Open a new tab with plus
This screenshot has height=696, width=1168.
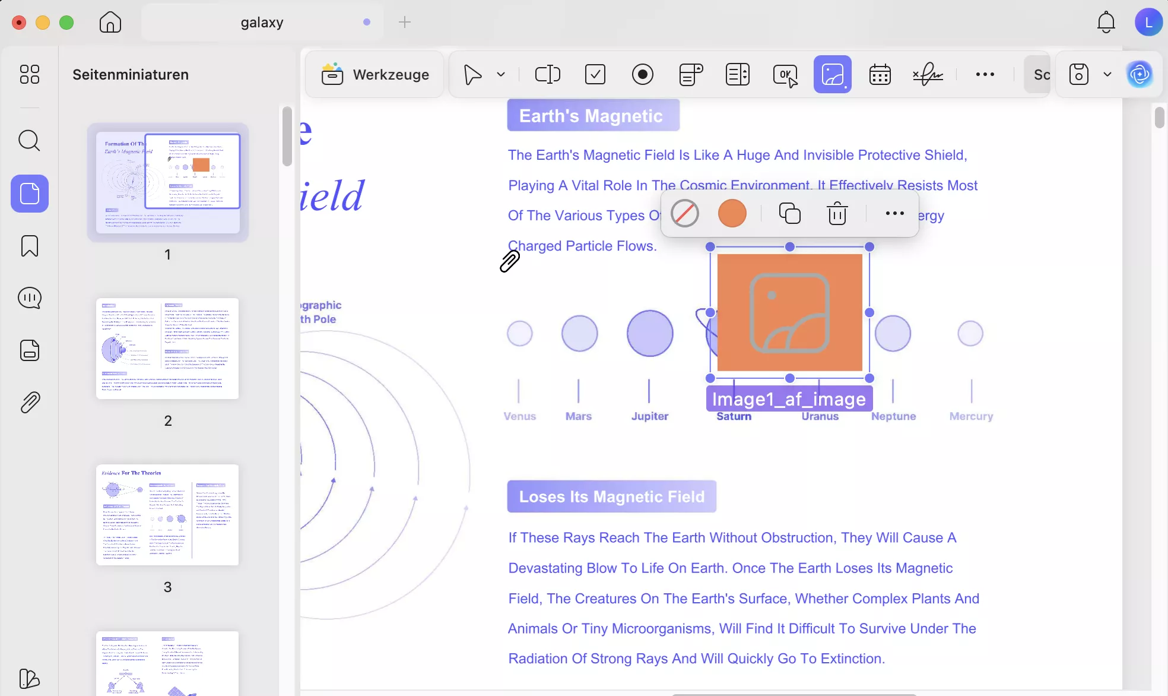point(405,23)
